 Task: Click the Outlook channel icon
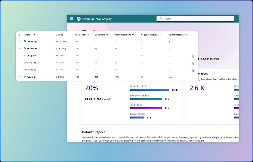pos(25,41)
